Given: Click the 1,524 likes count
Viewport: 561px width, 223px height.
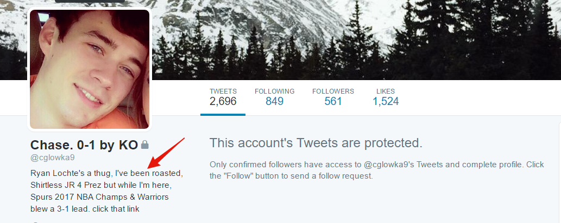Looking at the screenshot, I should 386,102.
